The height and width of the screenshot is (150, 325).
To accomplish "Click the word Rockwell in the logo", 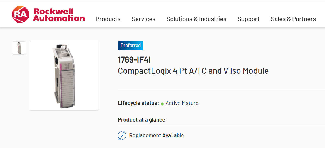I will 53,11.
